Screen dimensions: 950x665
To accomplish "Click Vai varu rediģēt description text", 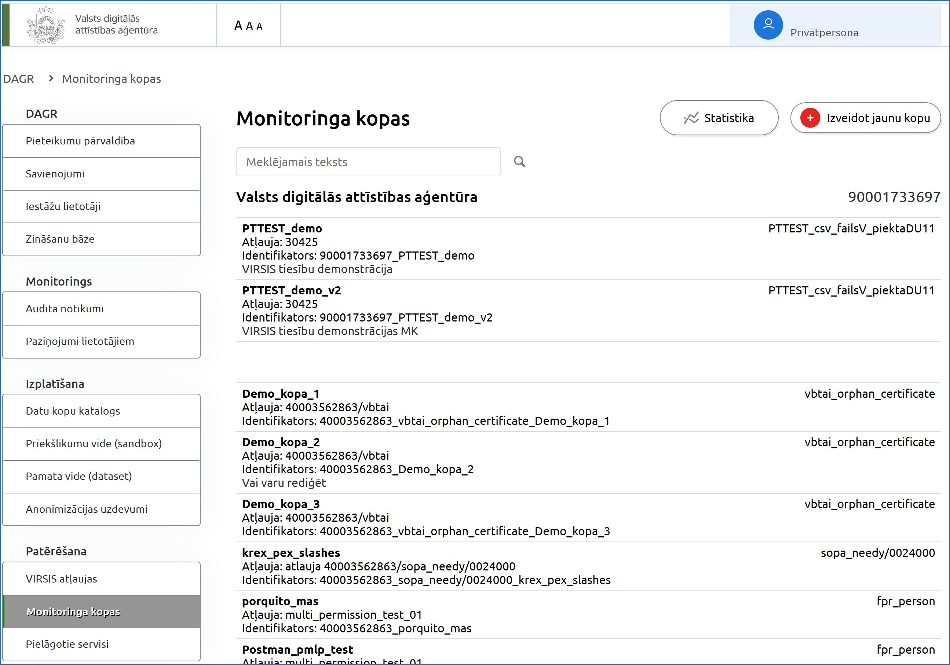I will pyautogui.click(x=284, y=483).
